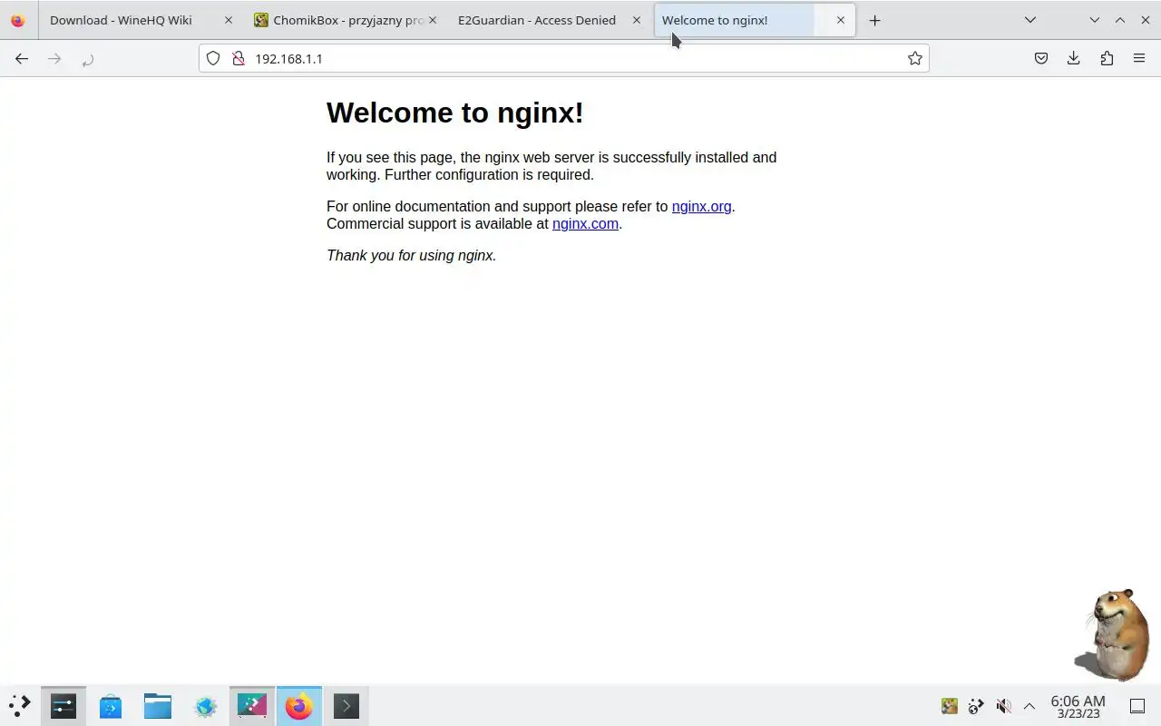Expand hidden system tray icons arrow
The width and height of the screenshot is (1161, 726).
click(1029, 706)
